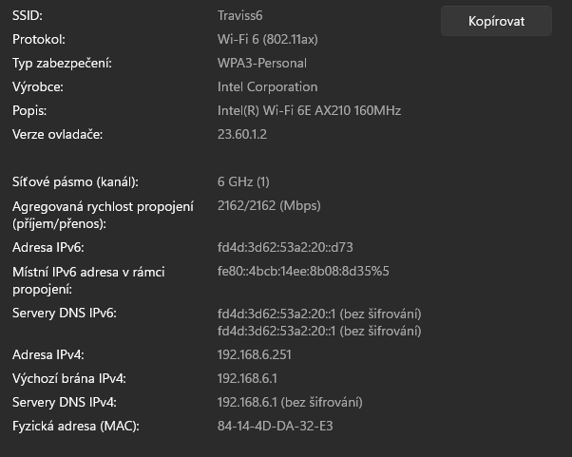
Task: Click the Fyzická adresa (MAC) label
Action: tap(75, 426)
